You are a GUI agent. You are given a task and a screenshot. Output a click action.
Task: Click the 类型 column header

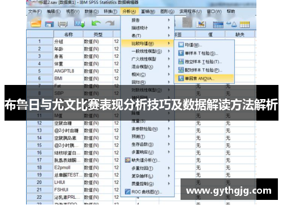98,35
